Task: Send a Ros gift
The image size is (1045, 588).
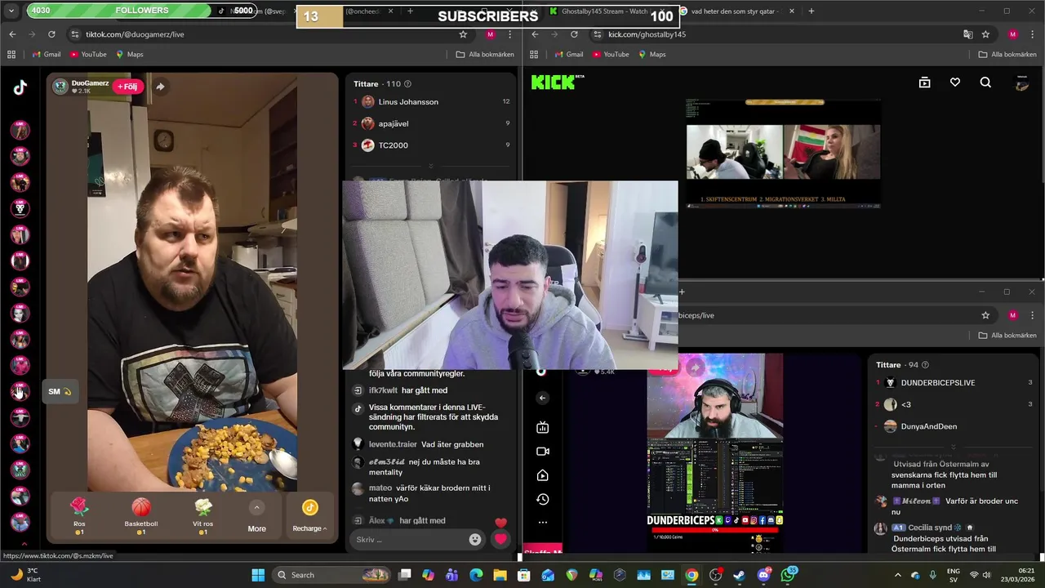Action: point(79,516)
